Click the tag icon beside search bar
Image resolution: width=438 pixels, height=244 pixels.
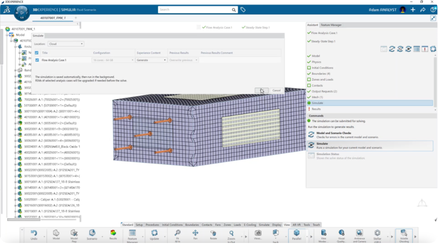click(x=243, y=10)
